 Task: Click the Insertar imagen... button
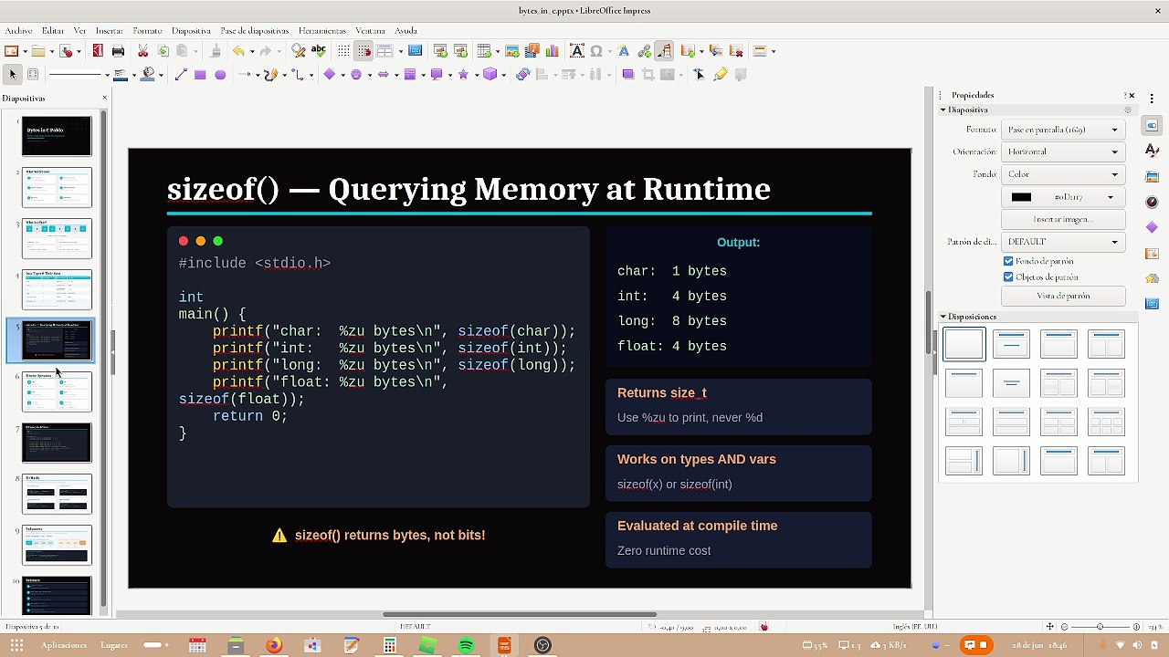tap(1063, 220)
